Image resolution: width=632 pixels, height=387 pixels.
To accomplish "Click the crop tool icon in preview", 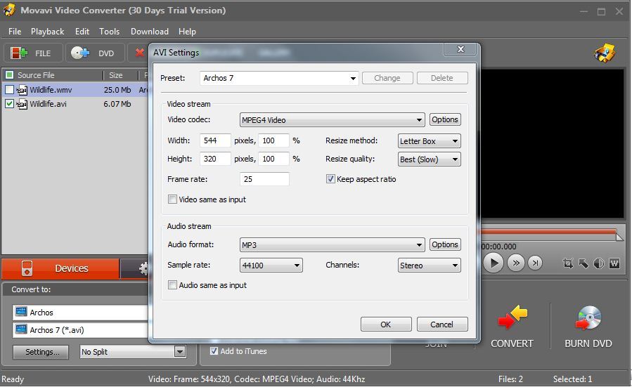I will [x=568, y=263].
